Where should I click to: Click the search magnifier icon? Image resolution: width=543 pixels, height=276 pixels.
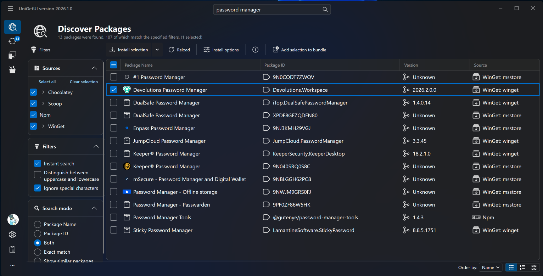click(325, 10)
